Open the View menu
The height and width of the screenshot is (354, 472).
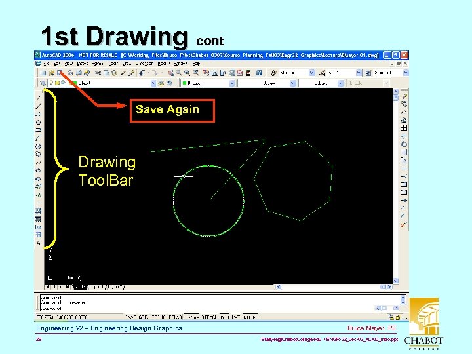point(69,64)
